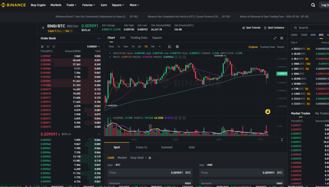Switch chart to Trading View mode

pos(267,47)
